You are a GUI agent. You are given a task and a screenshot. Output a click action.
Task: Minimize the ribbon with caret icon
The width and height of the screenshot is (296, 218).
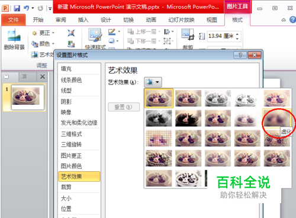click(284, 20)
